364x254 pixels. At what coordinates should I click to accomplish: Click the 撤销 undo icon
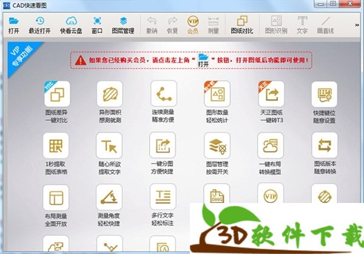(152, 25)
